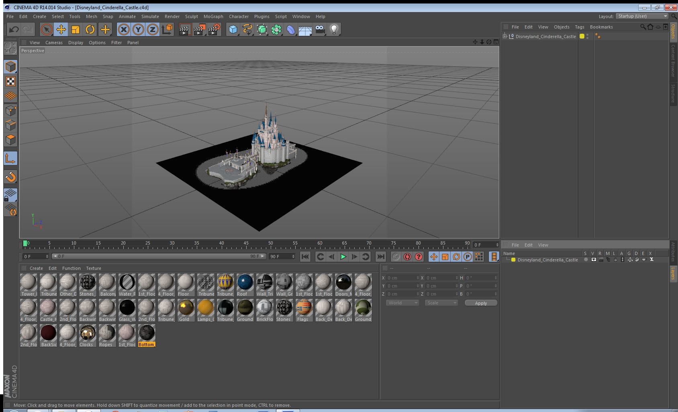Toggle Position keyframe recording
678x412 pixels.
pyautogui.click(x=434, y=257)
